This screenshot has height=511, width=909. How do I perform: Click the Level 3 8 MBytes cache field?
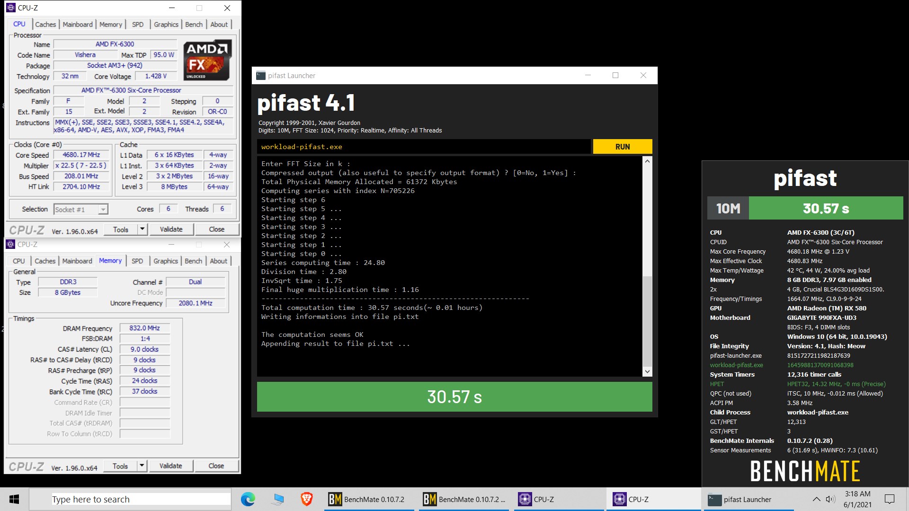pos(174,187)
